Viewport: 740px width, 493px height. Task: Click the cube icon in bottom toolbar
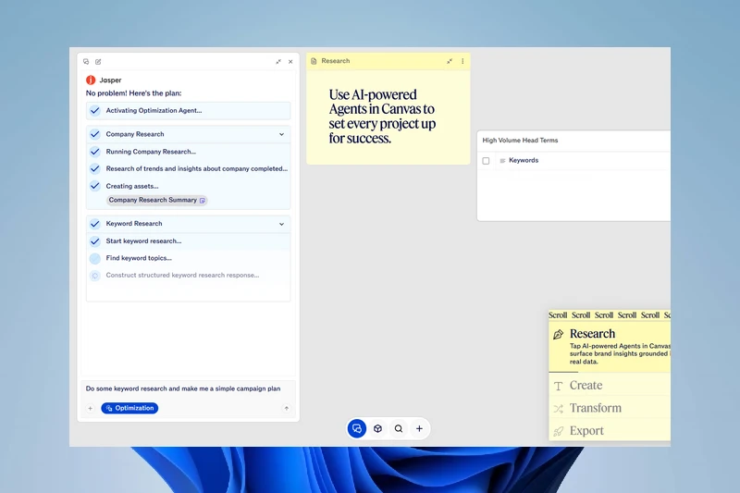(377, 428)
